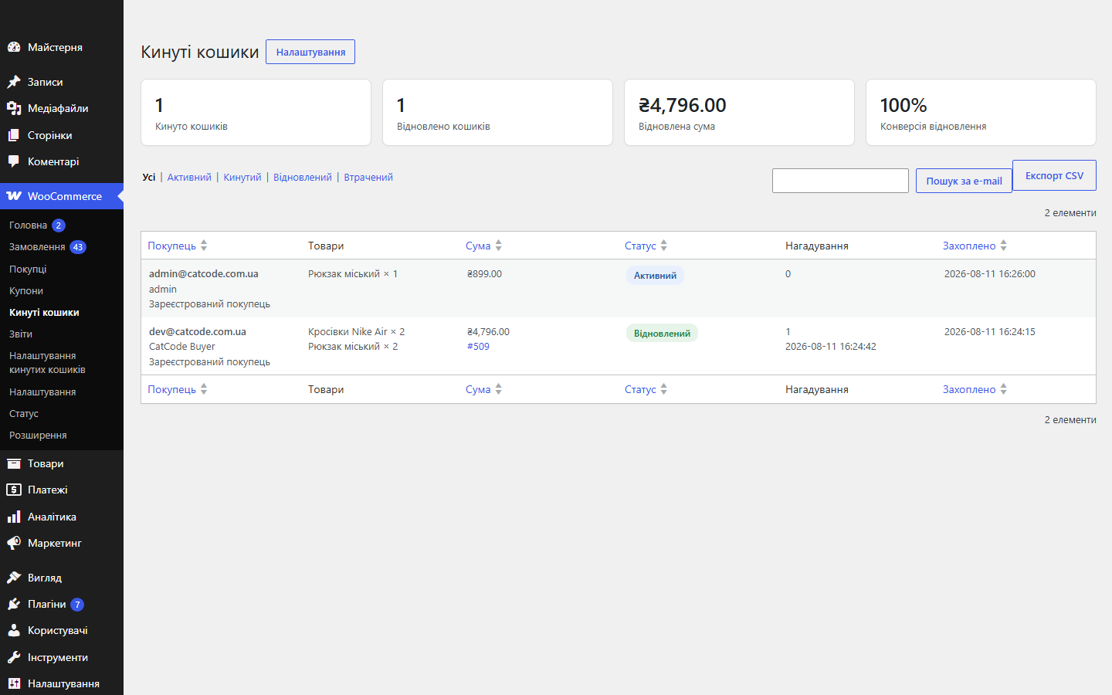Image resolution: width=1112 pixels, height=695 pixels.
Task: Click the Товари archive icon
Action: pyautogui.click(x=14, y=463)
